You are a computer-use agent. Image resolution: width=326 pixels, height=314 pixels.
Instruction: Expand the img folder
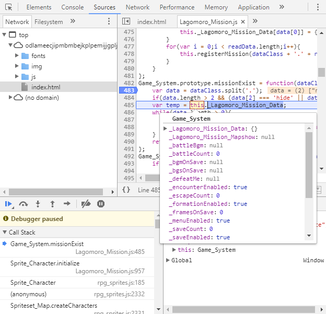[17, 66]
